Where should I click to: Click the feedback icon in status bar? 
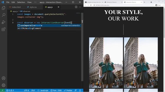pos(76,90)
